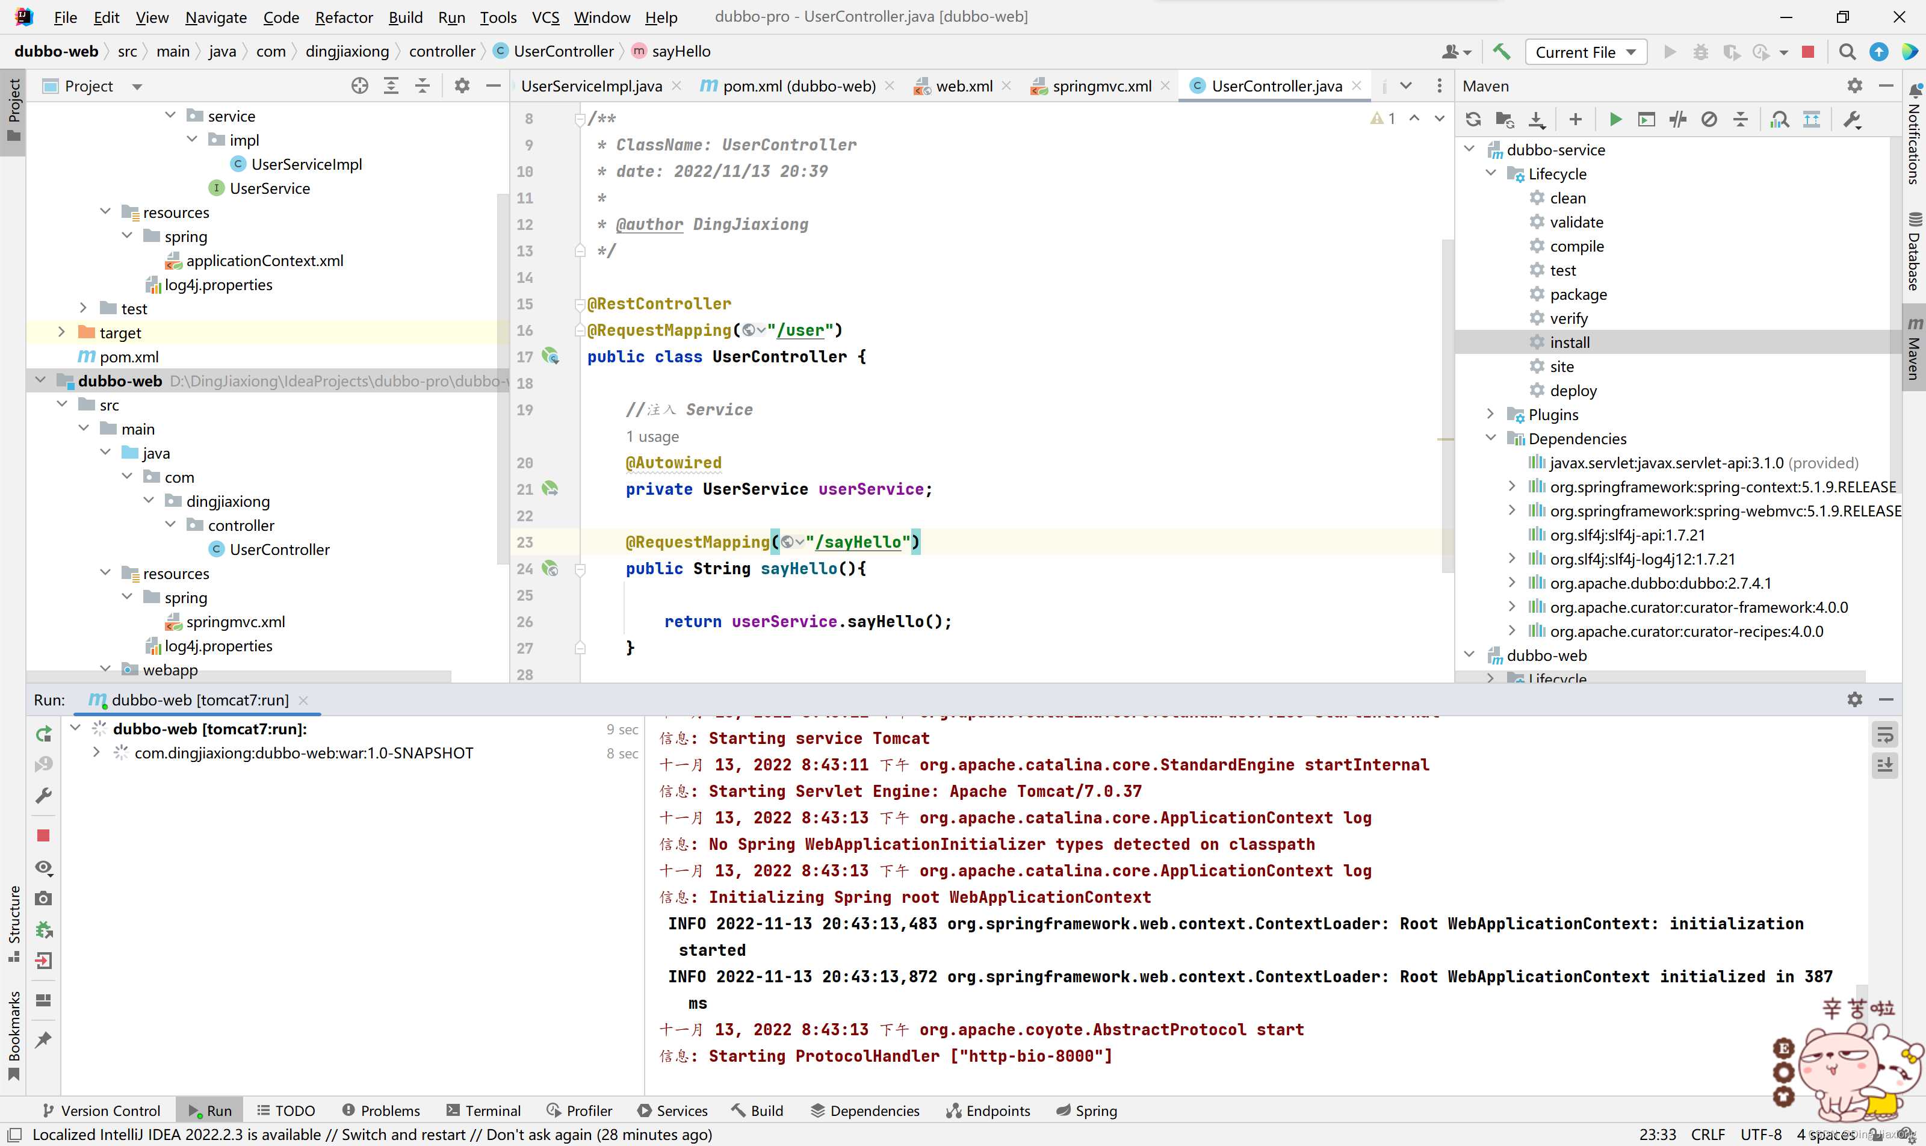Expand the test folder in Project tree

84,308
